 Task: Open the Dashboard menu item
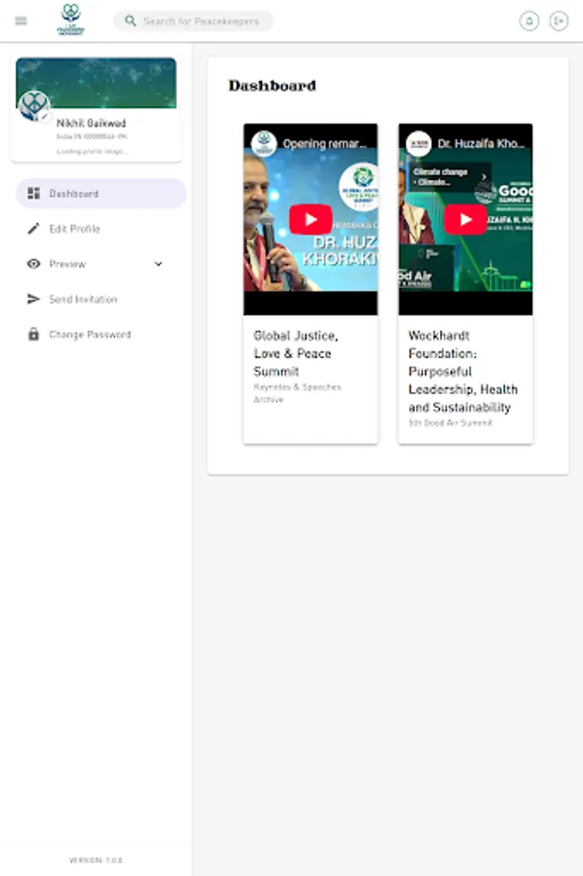pos(101,194)
